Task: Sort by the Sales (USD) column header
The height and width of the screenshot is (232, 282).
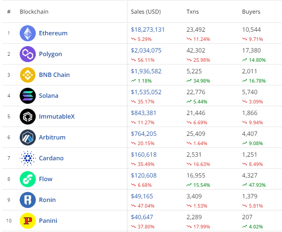Action: (x=146, y=12)
